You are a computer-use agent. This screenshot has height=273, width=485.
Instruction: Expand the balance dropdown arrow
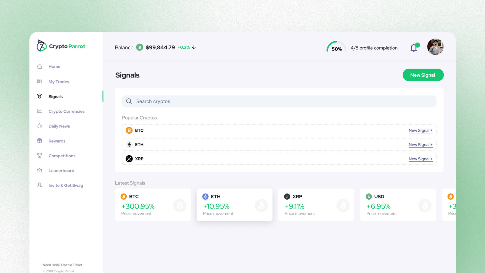click(x=194, y=47)
